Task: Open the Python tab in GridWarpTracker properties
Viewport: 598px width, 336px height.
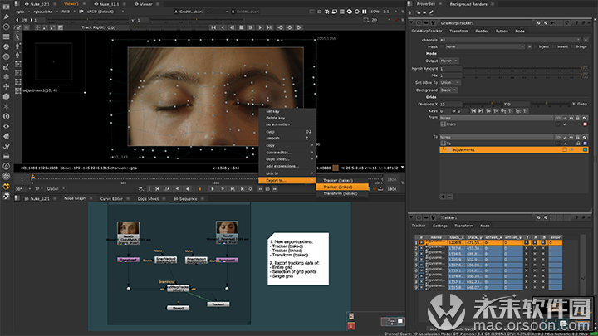Action: pos(502,31)
